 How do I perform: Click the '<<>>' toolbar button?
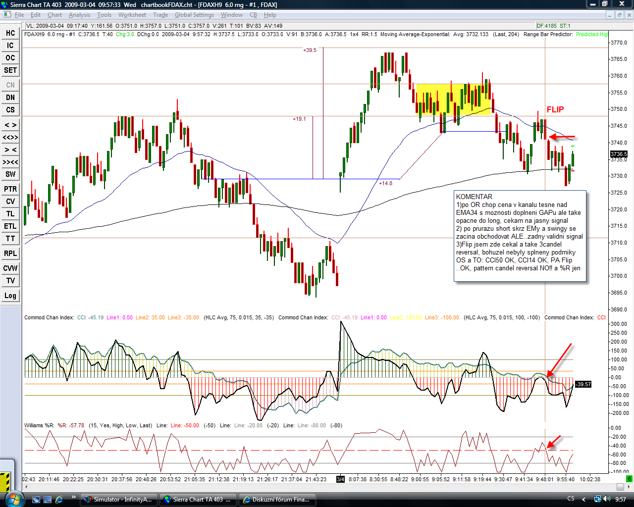(x=10, y=137)
